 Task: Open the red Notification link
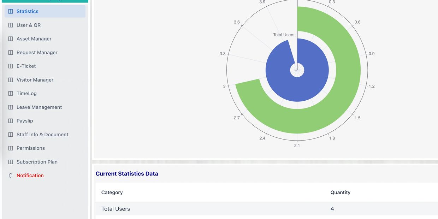30,176
